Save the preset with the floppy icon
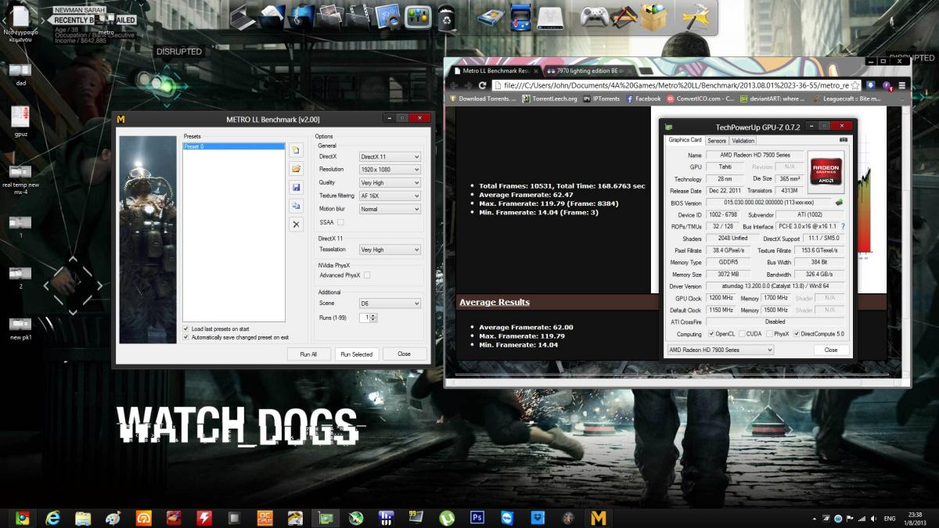Screen dimensions: 939x528 click(x=296, y=188)
